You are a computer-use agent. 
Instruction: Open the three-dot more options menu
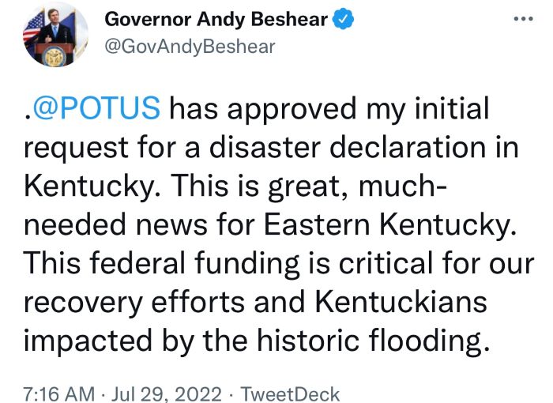tap(523, 18)
